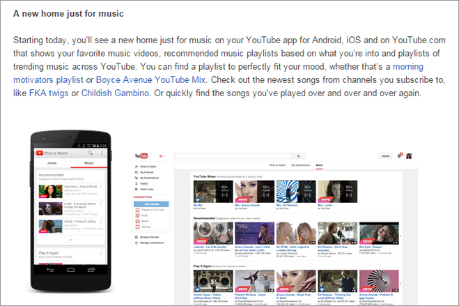Expand the phone Recommended list chevron
The image size is (459, 306).
(x=70, y=240)
